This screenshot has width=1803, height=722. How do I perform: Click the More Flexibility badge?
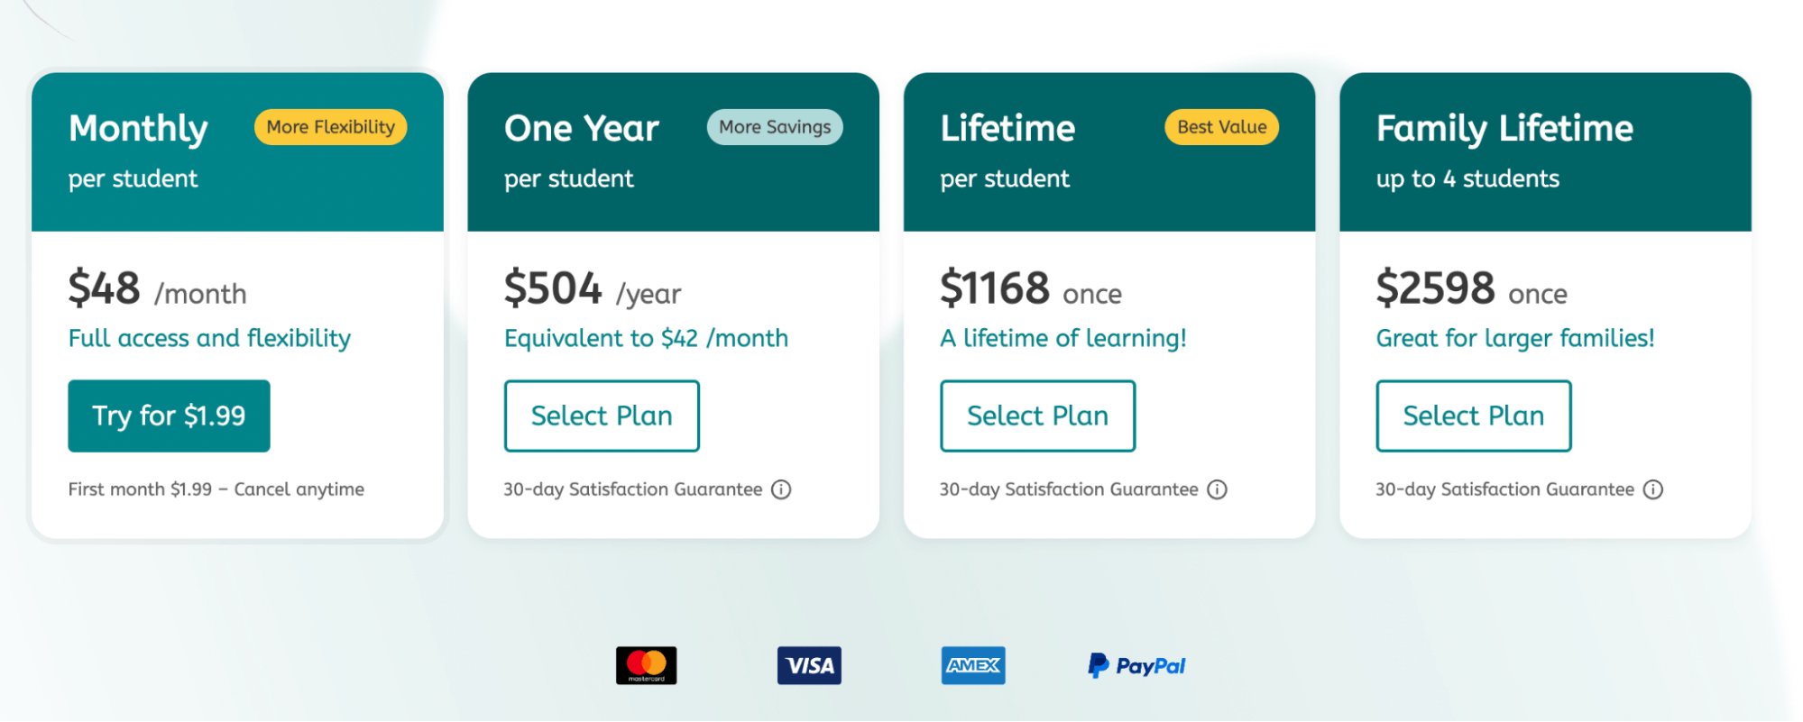pos(329,127)
